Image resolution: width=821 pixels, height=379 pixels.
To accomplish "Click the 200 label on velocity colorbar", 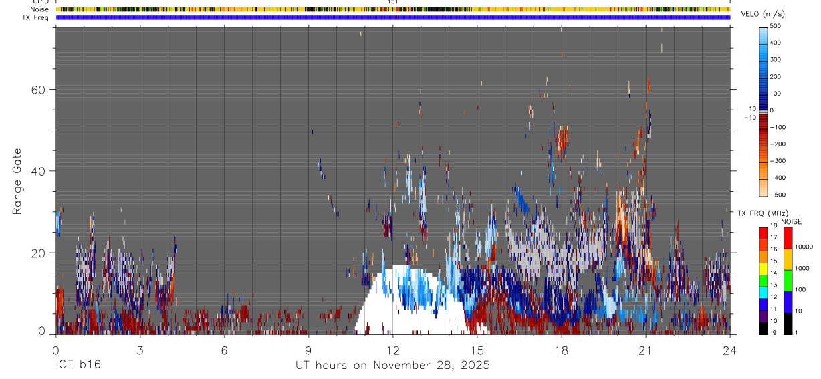I will coord(776,76).
